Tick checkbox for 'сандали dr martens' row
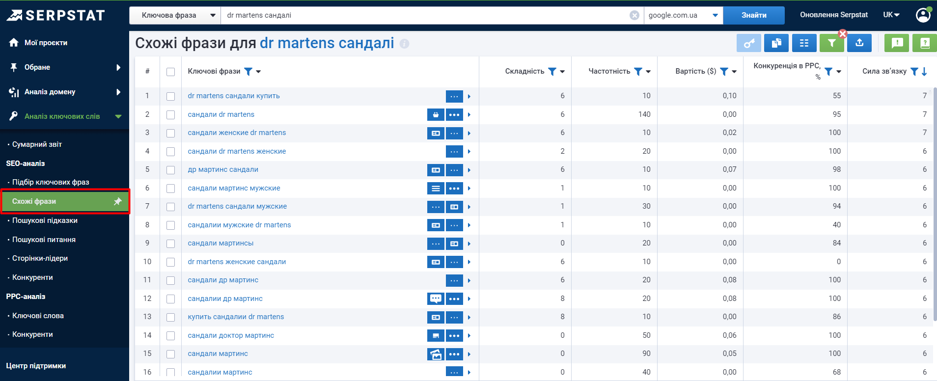Screen dimensions: 937x381 coord(170,115)
